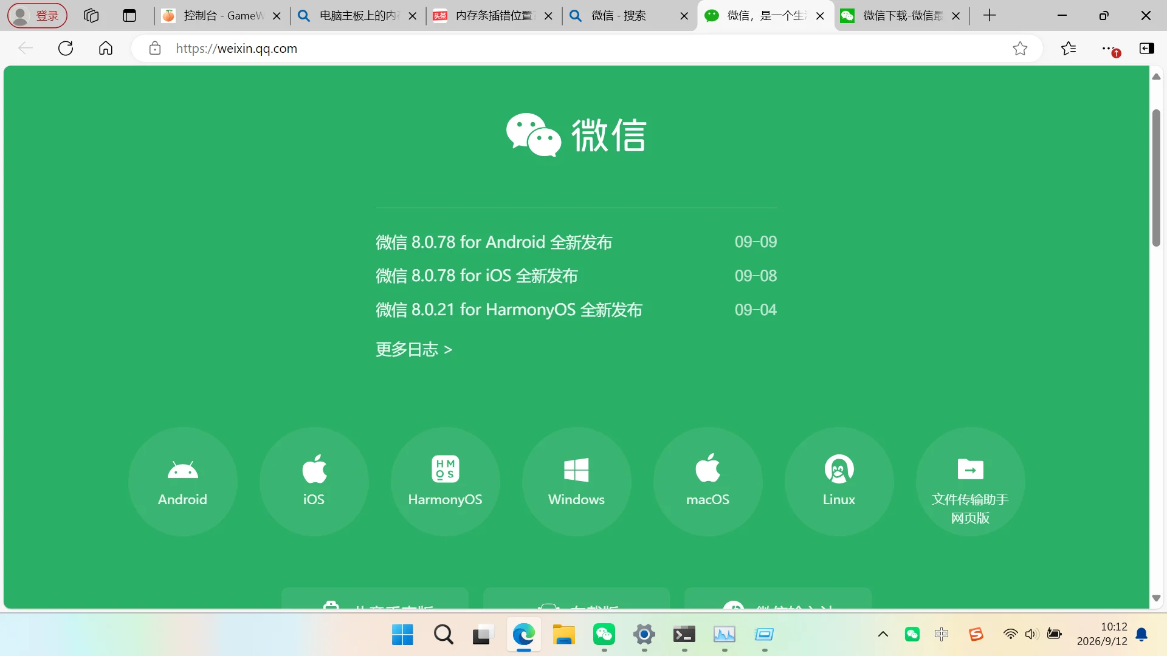
Task: Open the Wi-Fi network tray icon
Action: click(x=1010, y=634)
